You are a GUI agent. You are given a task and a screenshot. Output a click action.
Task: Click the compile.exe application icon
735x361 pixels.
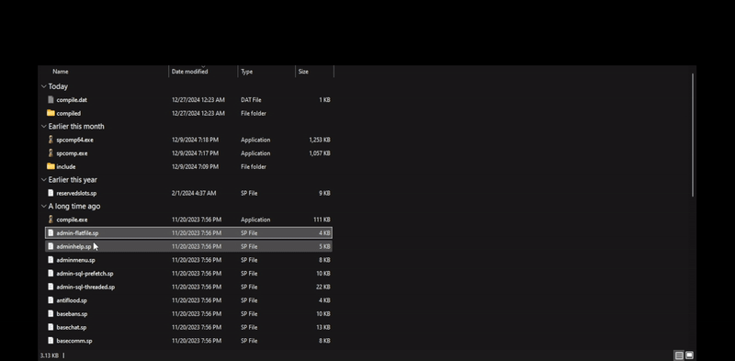point(51,220)
